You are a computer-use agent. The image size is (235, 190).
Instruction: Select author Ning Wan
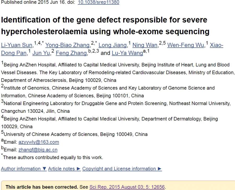pos(145,45)
